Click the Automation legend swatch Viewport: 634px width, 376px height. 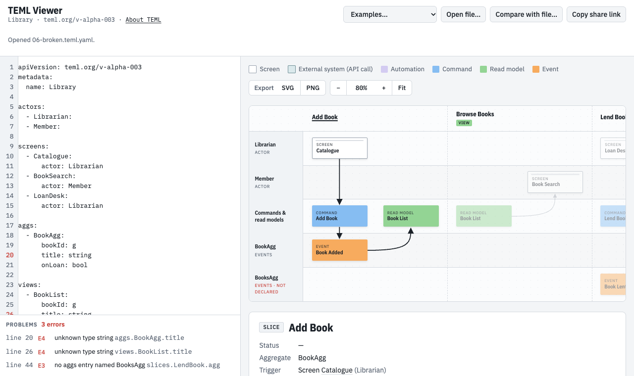pos(384,69)
